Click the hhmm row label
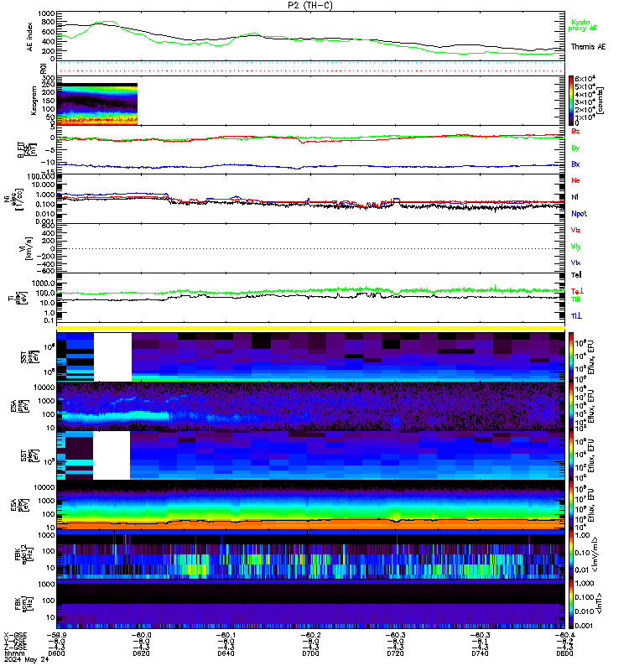 tap(14, 653)
